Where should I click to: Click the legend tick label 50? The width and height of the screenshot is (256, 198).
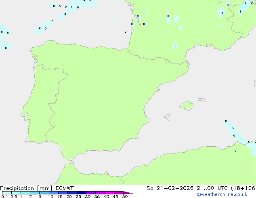125,197
